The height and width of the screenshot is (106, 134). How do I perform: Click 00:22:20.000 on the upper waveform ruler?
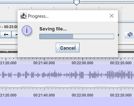121,63
